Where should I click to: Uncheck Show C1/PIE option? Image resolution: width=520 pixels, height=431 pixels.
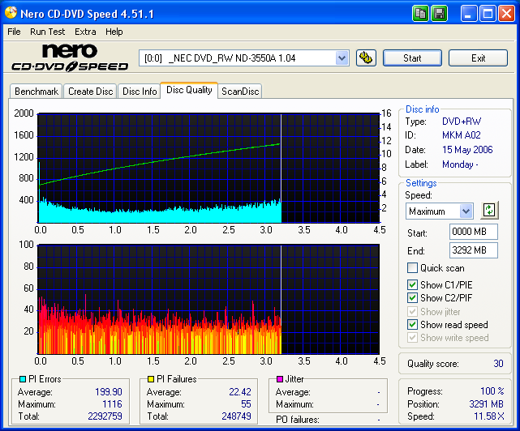coord(413,284)
